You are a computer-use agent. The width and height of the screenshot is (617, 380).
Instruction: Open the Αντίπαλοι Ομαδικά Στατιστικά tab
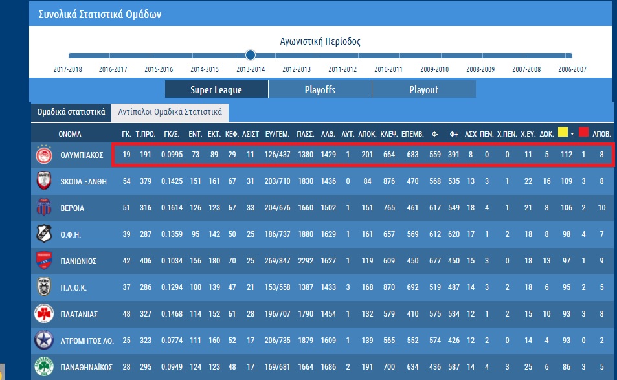(x=170, y=112)
